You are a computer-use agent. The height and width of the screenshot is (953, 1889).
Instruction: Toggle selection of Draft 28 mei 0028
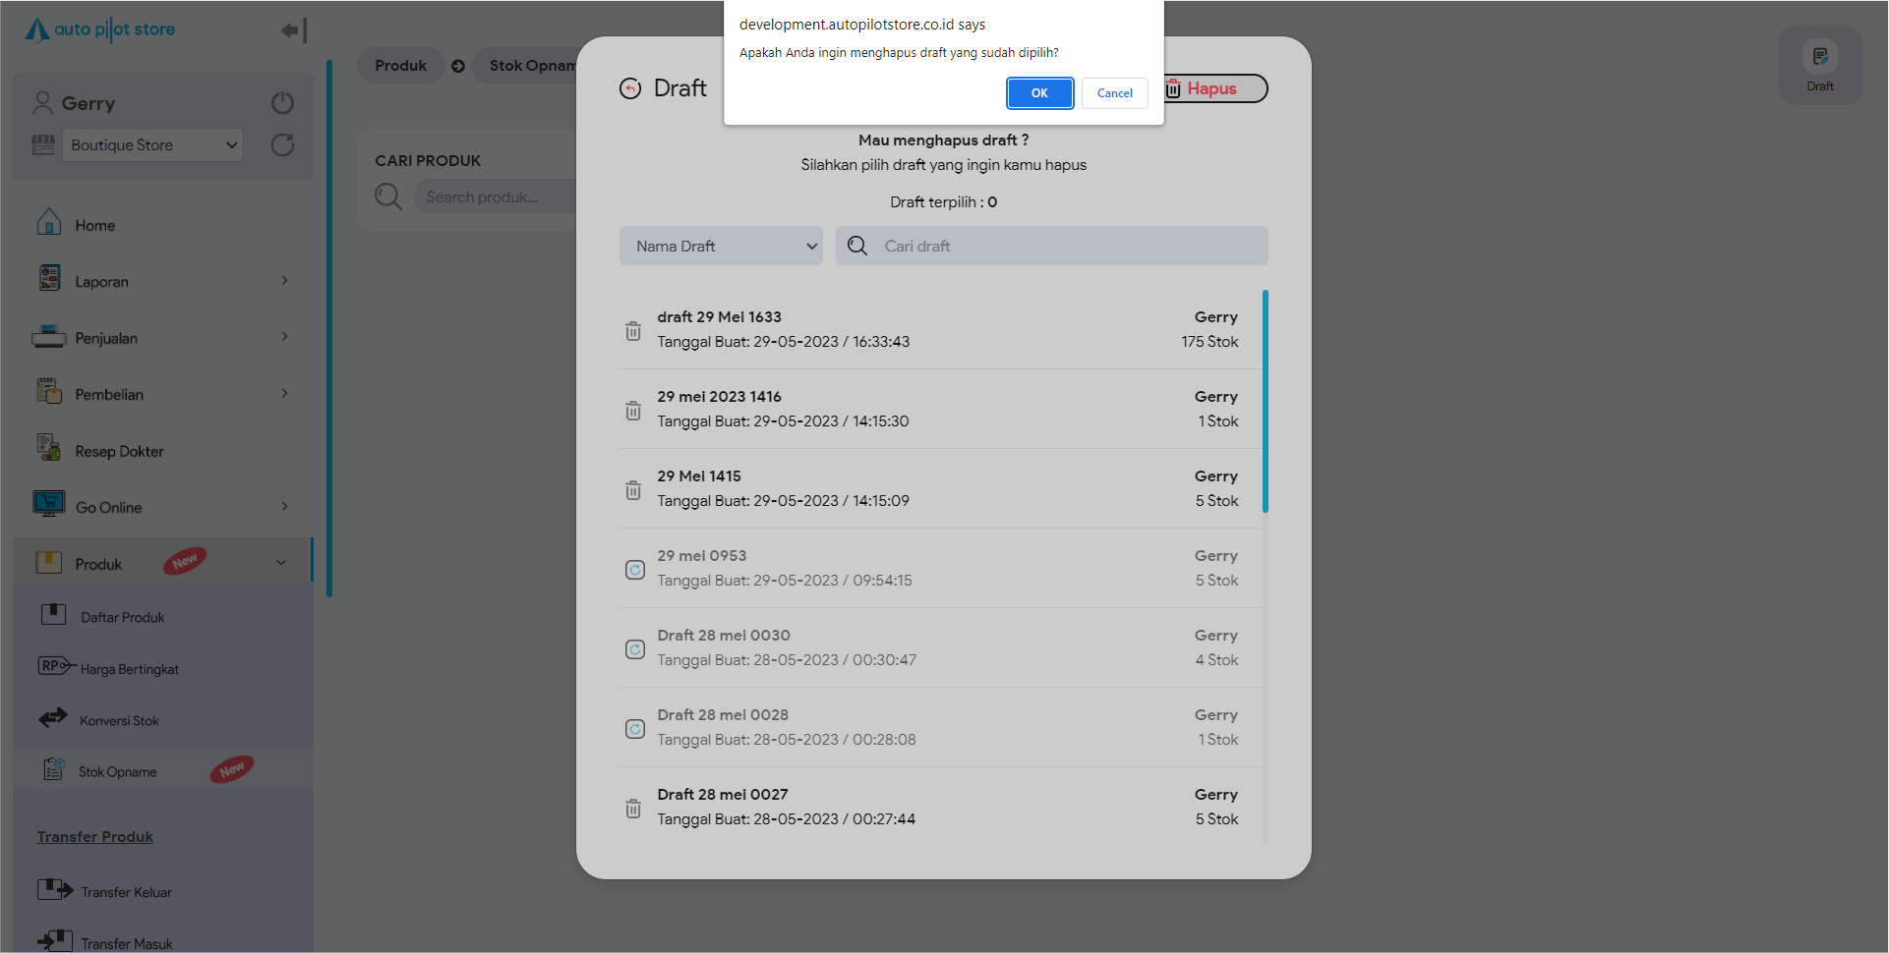pyautogui.click(x=635, y=729)
